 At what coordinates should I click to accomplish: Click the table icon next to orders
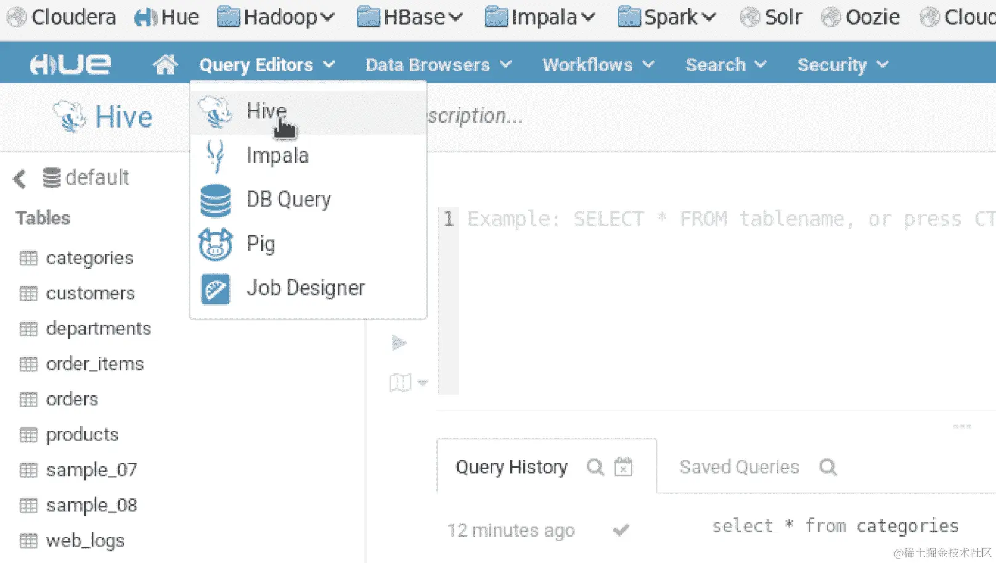pyautogui.click(x=28, y=400)
